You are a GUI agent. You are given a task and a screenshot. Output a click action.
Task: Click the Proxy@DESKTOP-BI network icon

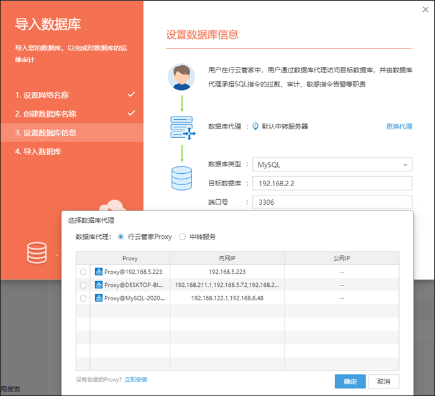[x=99, y=285]
